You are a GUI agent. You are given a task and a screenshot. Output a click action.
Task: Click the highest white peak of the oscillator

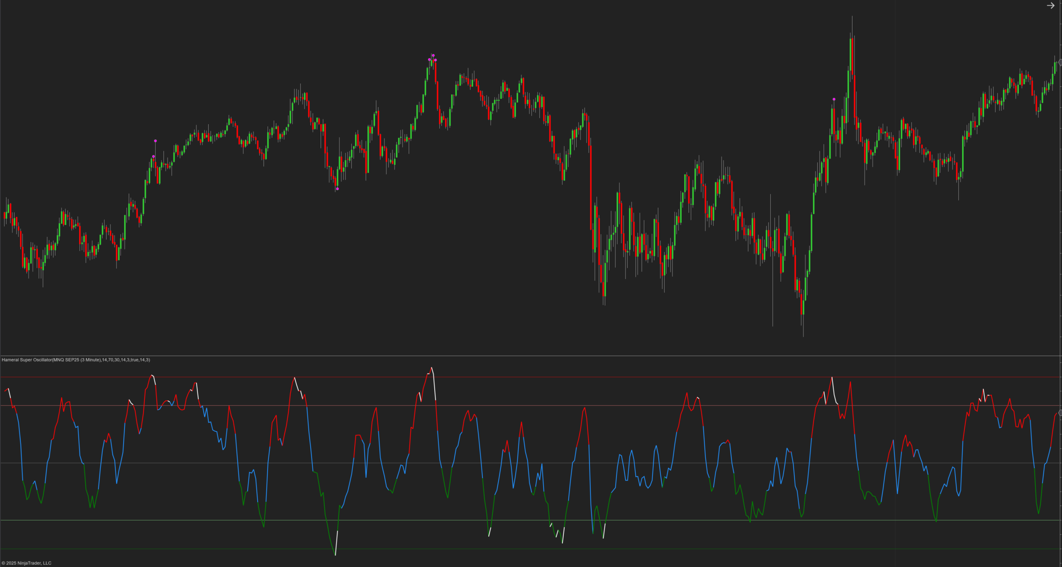coord(432,369)
